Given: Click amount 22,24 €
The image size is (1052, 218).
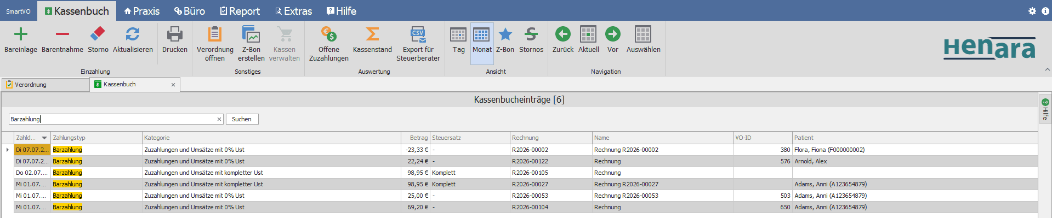Looking at the screenshot, I should 418,161.
